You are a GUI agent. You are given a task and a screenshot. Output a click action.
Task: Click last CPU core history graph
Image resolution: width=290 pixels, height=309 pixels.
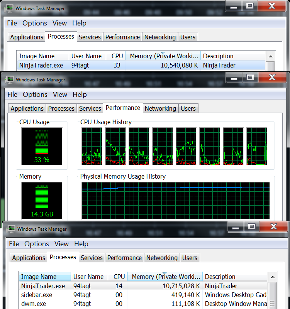click(x=257, y=146)
